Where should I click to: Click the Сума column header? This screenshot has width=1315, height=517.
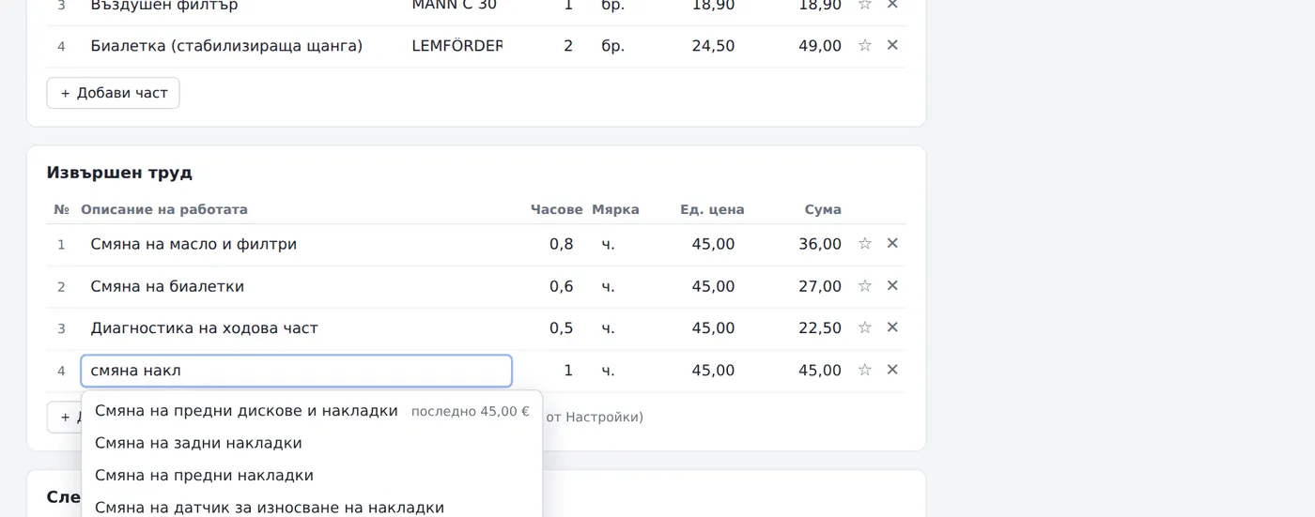click(823, 209)
